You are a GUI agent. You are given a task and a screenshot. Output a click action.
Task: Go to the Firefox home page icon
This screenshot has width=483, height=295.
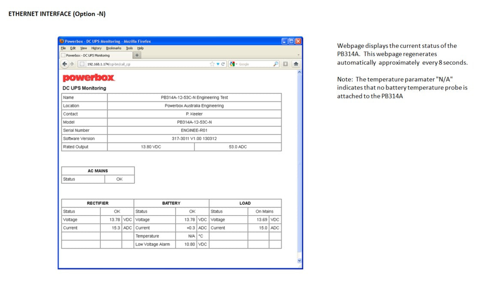coord(296,64)
